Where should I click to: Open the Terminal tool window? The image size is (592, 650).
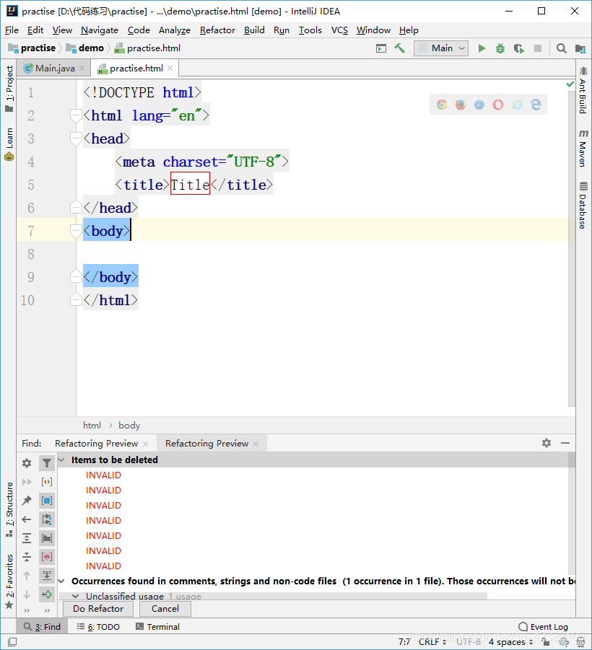tap(157, 627)
